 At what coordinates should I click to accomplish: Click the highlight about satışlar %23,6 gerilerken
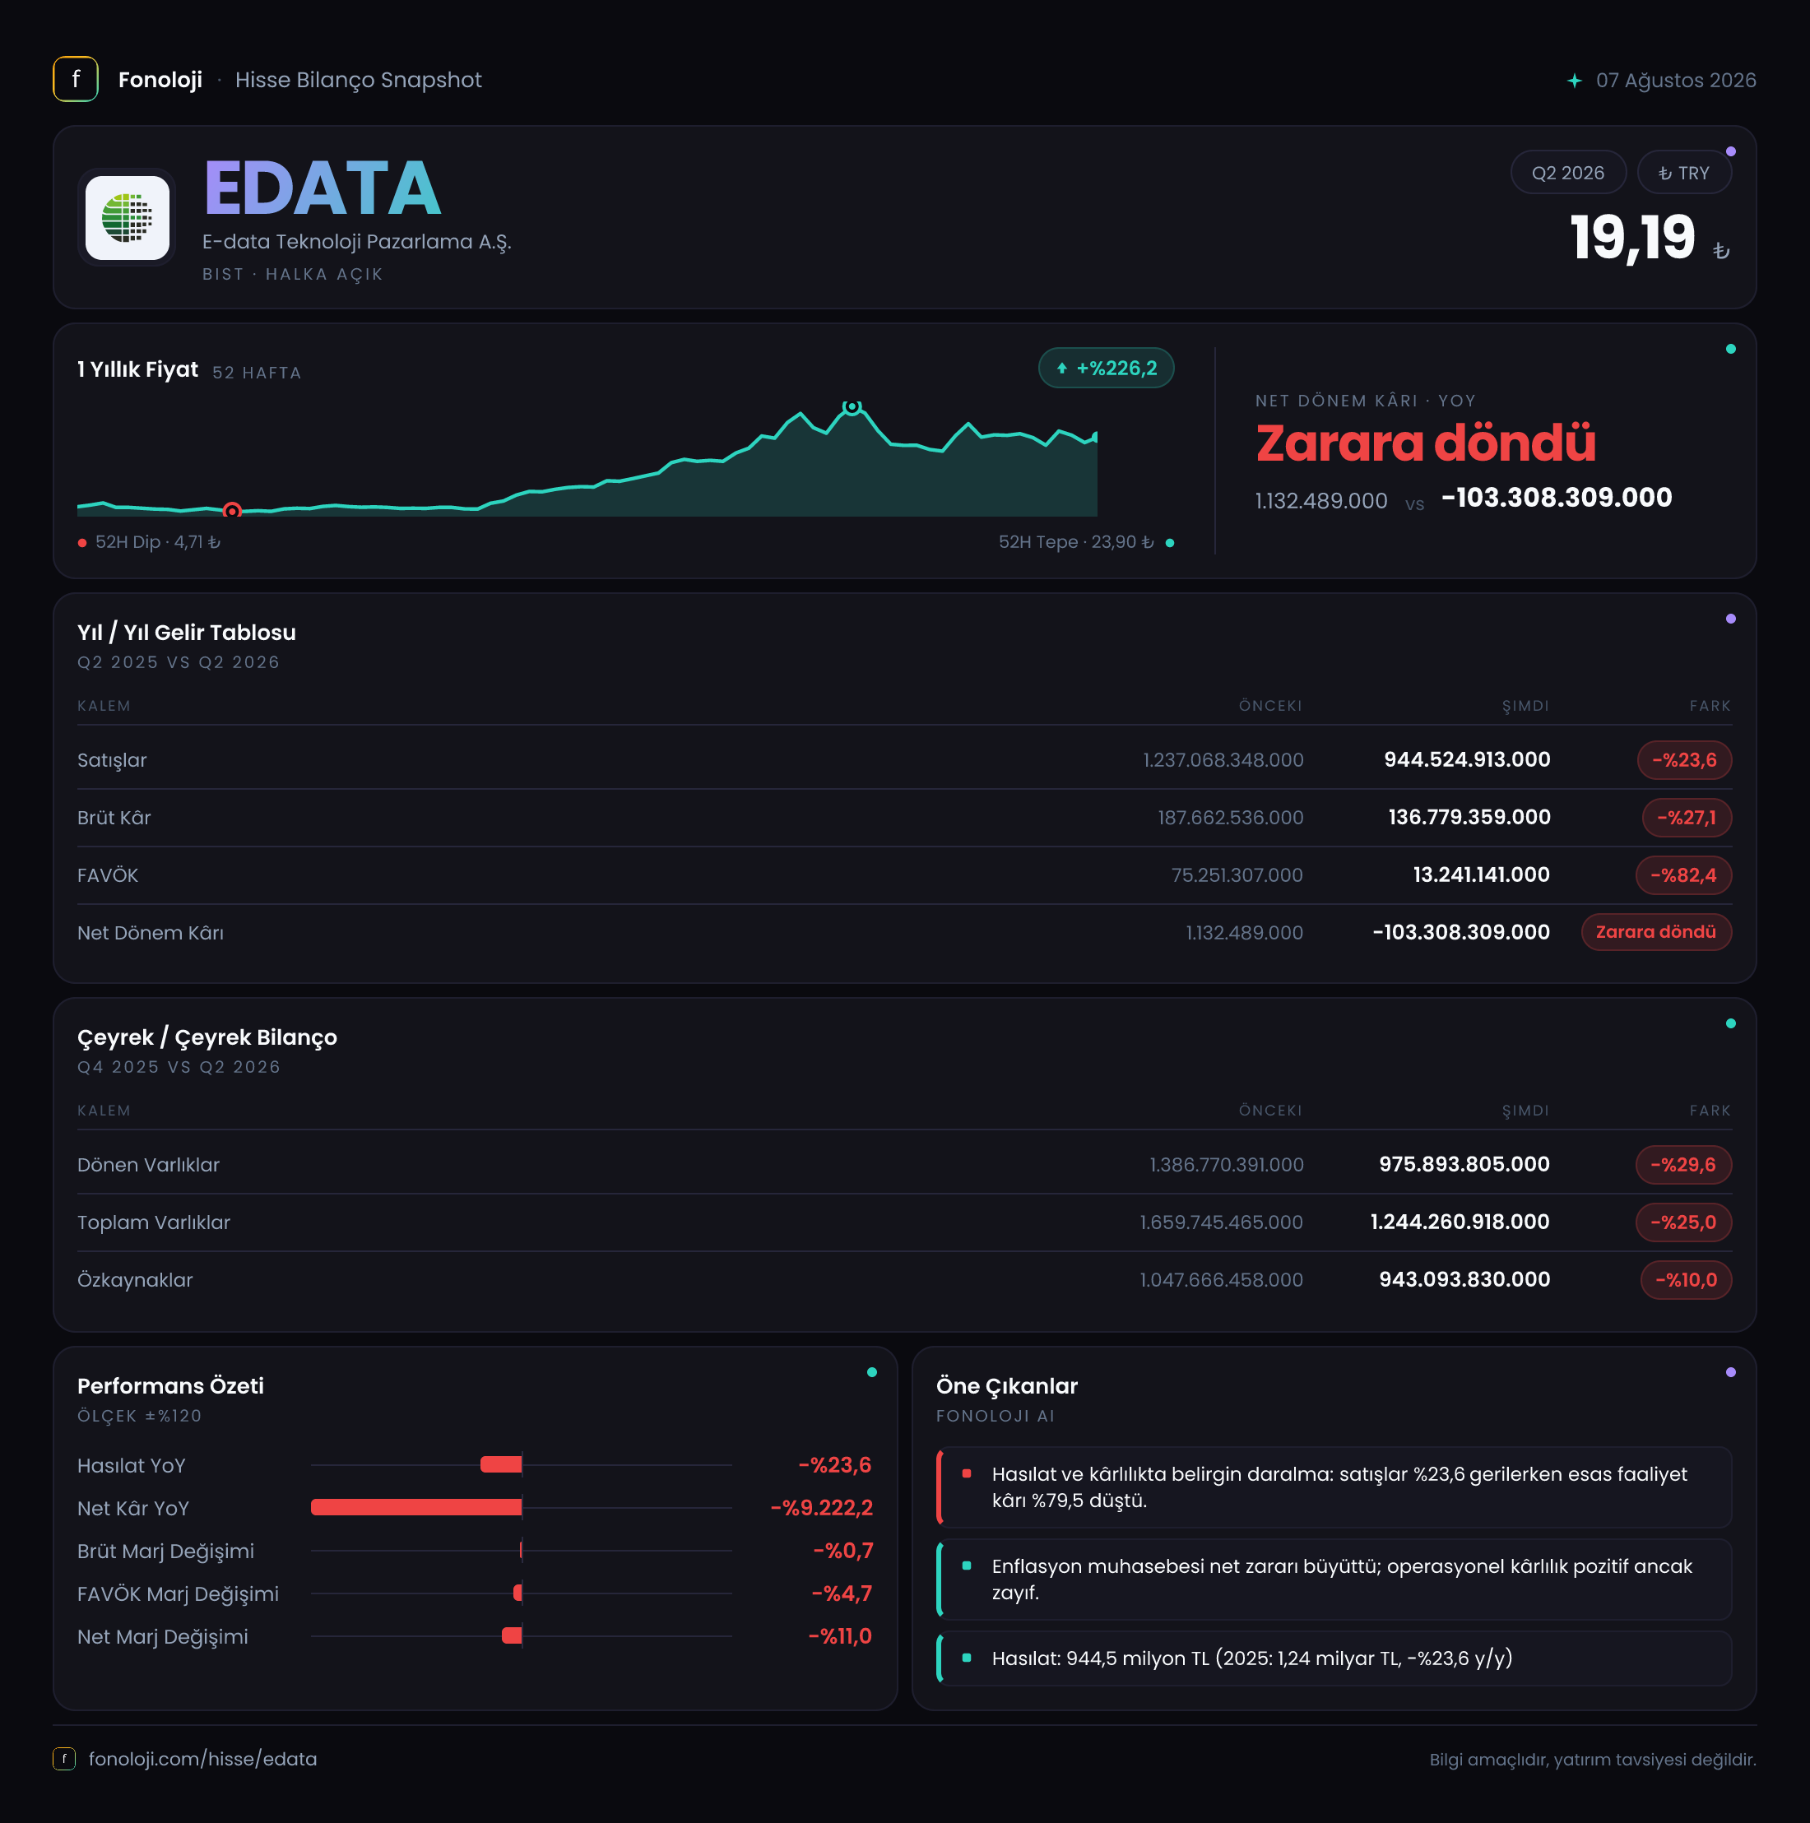pyautogui.click(x=1334, y=1487)
